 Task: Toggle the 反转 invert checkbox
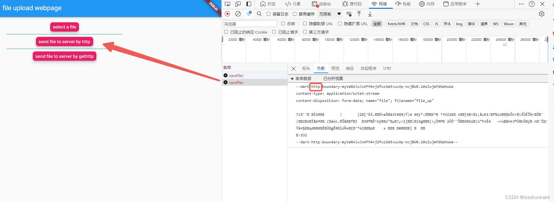[x=283, y=24]
